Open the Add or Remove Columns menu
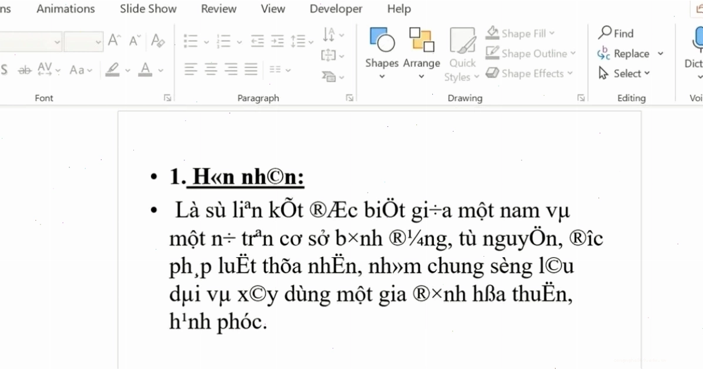Viewport: 703px width, 370px height. click(x=280, y=69)
